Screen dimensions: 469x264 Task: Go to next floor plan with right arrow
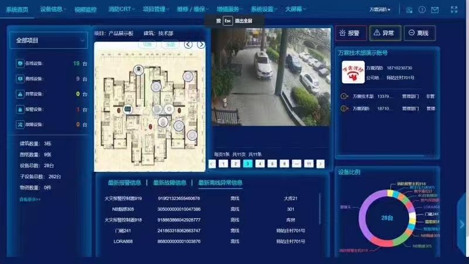click(x=201, y=45)
